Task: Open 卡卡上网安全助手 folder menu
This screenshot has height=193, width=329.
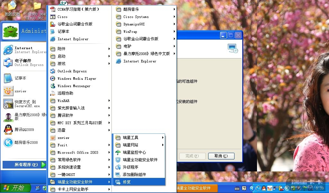Action: pos(80,189)
